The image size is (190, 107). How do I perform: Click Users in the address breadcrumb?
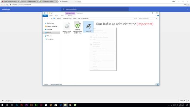point(74,18)
